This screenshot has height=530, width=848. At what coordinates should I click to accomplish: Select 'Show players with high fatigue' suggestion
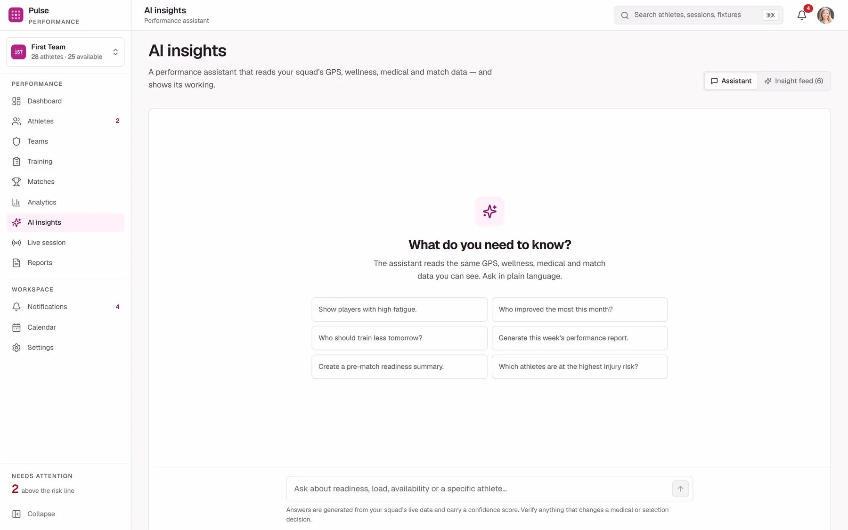point(400,310)
